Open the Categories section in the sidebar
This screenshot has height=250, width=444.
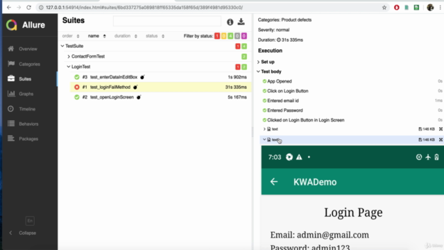[x=29, y=64]
